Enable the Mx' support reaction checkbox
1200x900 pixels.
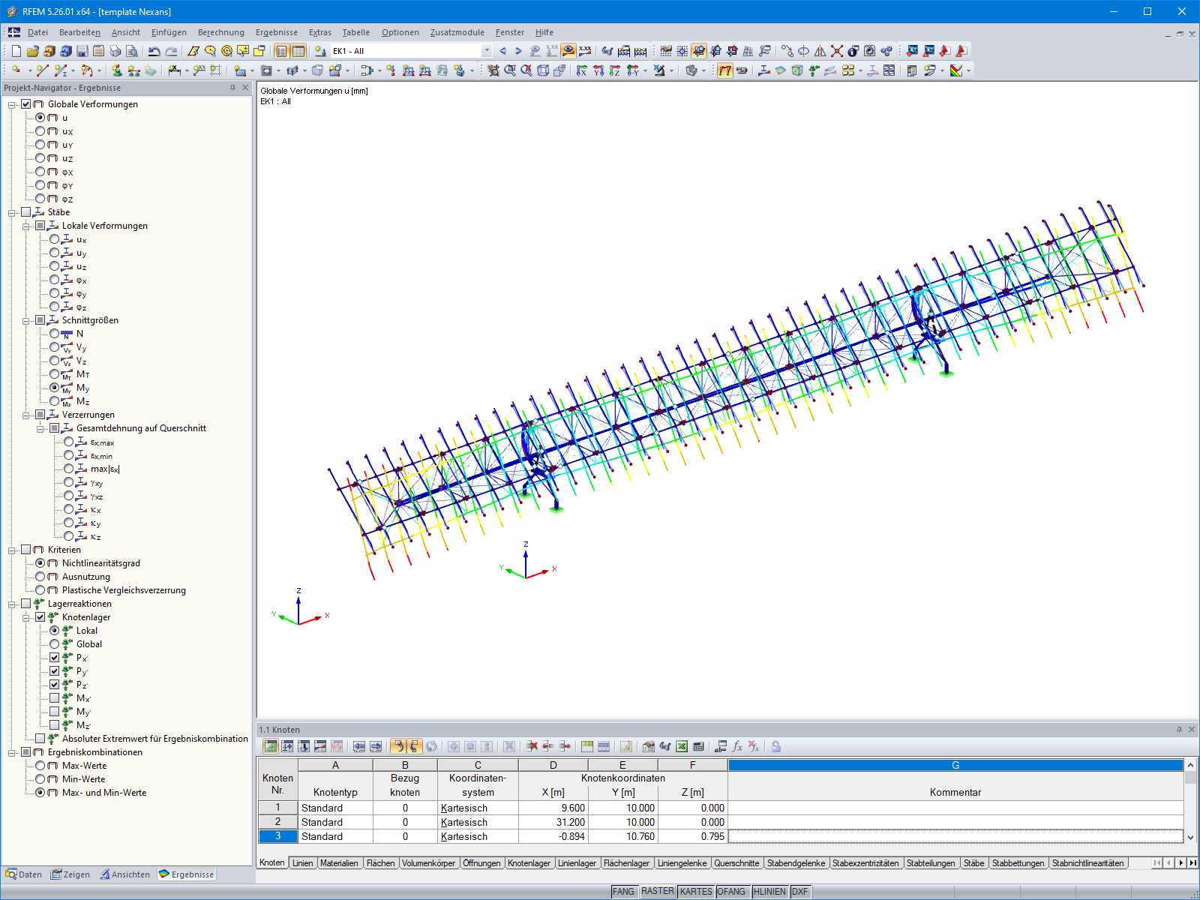point(55,697)
